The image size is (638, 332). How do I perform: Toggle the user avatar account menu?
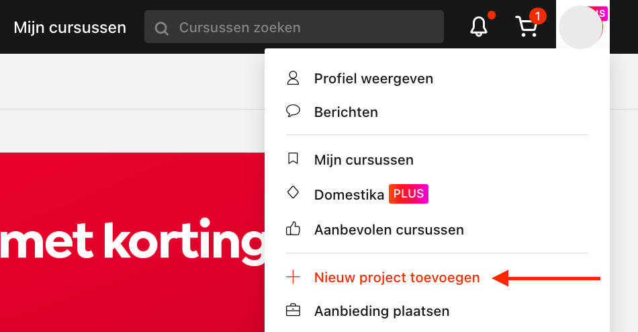581,27
